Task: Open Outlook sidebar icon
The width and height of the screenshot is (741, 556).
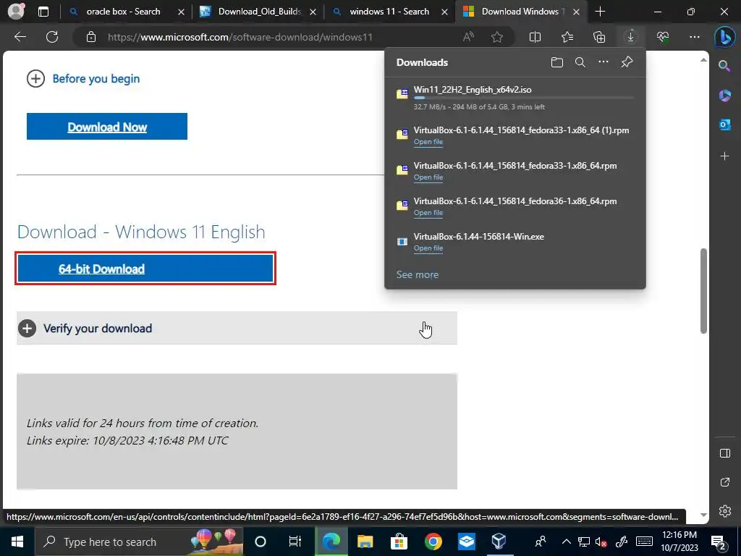Action: click(724, 125)
